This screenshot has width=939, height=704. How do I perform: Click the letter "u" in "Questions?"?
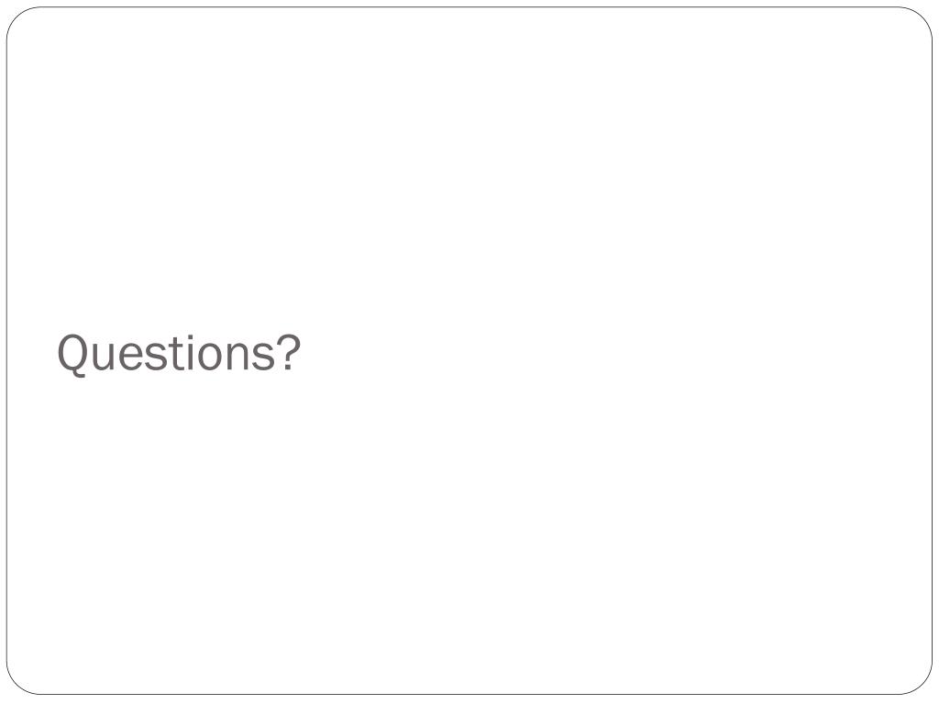105,357
